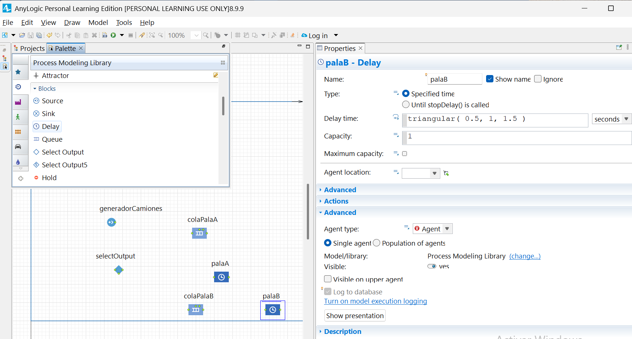Click the Undo arrow in the toolbar
Viewport: 632px width, 339px height.
click(x=49, y=35)
